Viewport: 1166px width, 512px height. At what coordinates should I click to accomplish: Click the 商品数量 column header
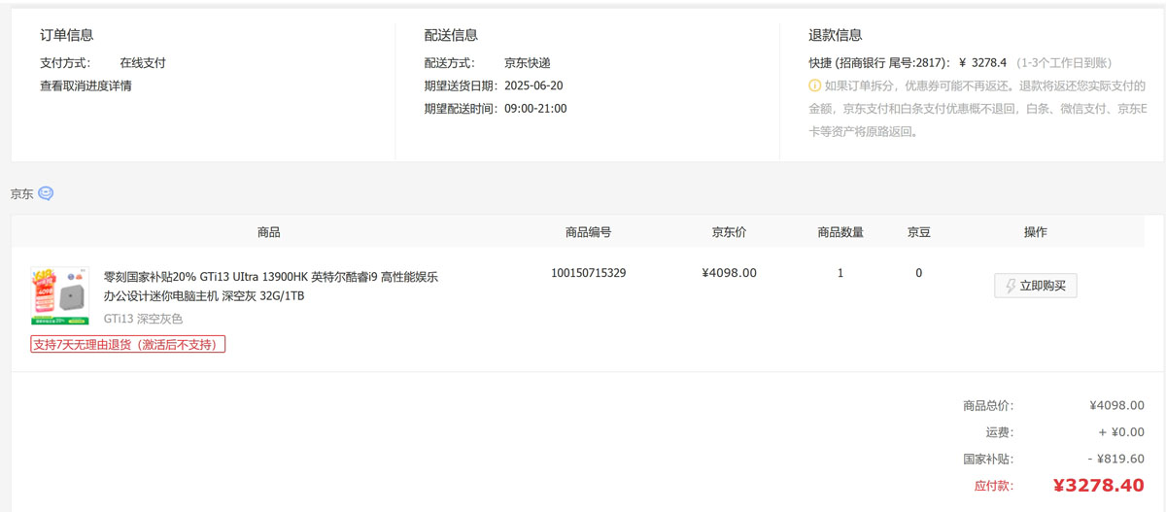pos(840,232)
